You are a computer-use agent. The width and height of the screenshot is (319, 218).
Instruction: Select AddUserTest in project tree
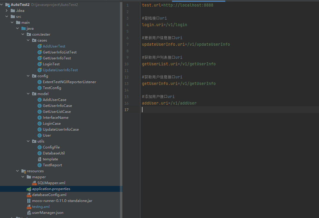[x=54, y=46]
